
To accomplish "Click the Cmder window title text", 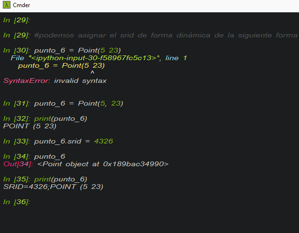I will pos(21,5).
